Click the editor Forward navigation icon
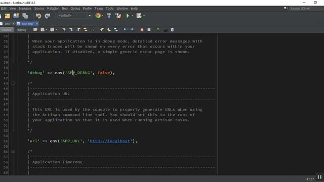324x182 pixels. [x=52, y=30]
